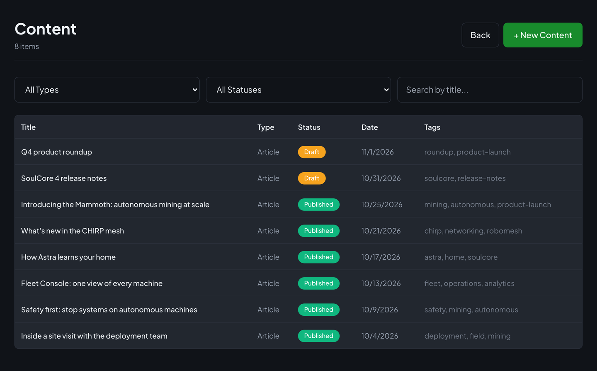This screenshot has height=371, width=597.
Task: Click tags roundup, product-launch
Action: [467, 152]
